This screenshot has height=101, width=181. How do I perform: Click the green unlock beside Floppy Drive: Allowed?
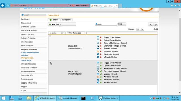coord(101,63)
